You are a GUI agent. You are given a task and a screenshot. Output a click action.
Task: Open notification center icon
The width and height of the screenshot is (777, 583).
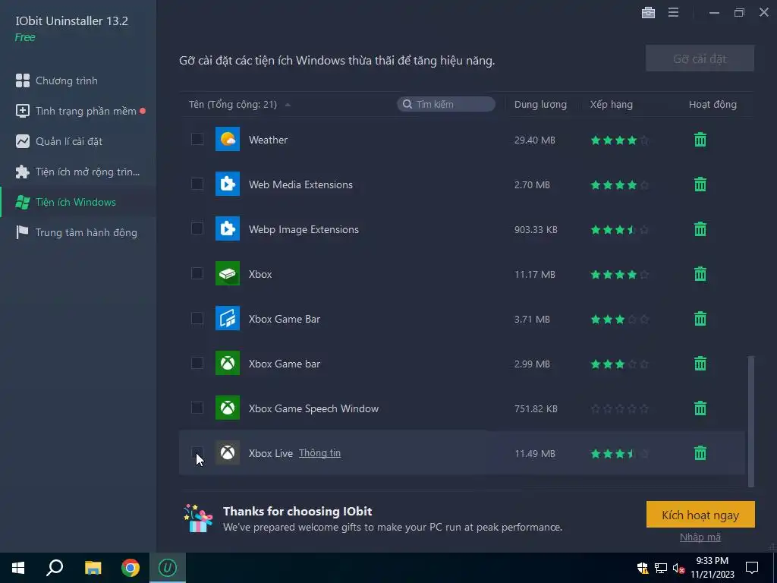coord(752,568)
